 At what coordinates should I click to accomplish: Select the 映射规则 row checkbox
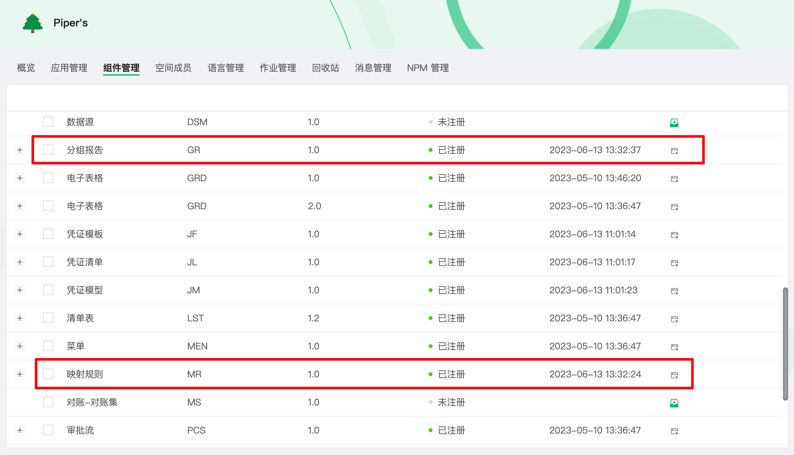pyautogui.click(x=48, y=374)
